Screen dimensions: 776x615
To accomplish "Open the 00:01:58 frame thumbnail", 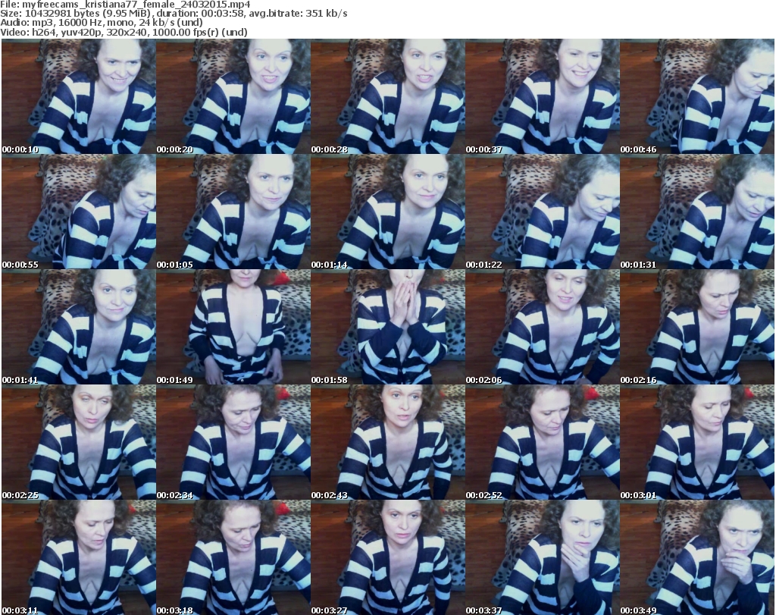I will click(x=387, y=328).
